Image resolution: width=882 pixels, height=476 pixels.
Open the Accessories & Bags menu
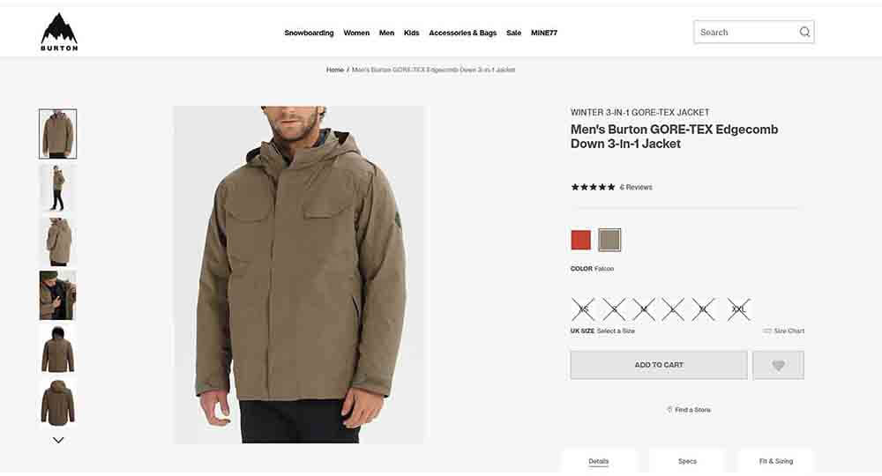click(x=462, y=33)
